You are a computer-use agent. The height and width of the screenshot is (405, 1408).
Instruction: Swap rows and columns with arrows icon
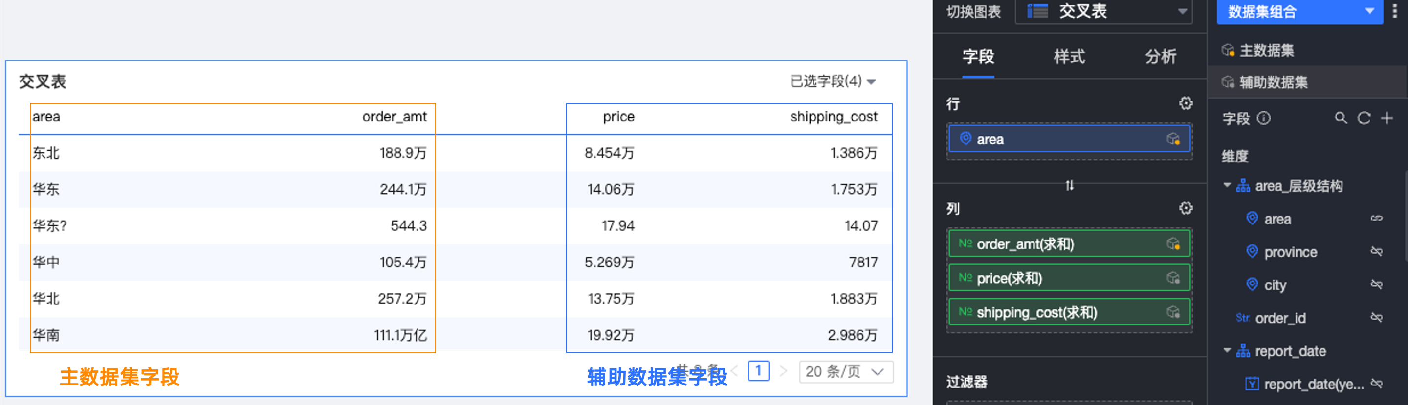pyautogui.click(x=1069, y=185)
